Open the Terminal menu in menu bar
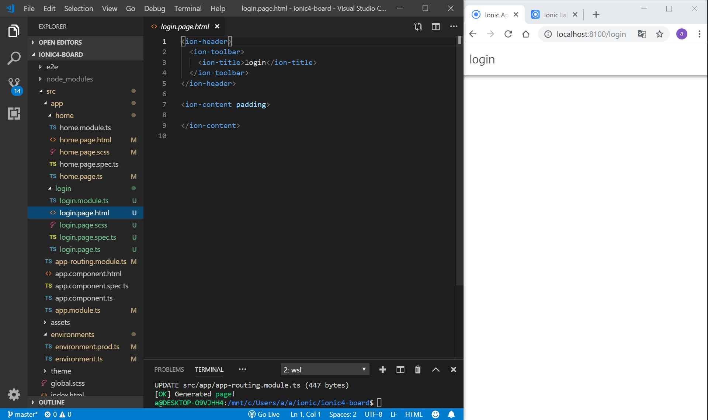Image resolution: width=708 pixels, height=420 pixels. pyautogui.click(x=188, y=8)
